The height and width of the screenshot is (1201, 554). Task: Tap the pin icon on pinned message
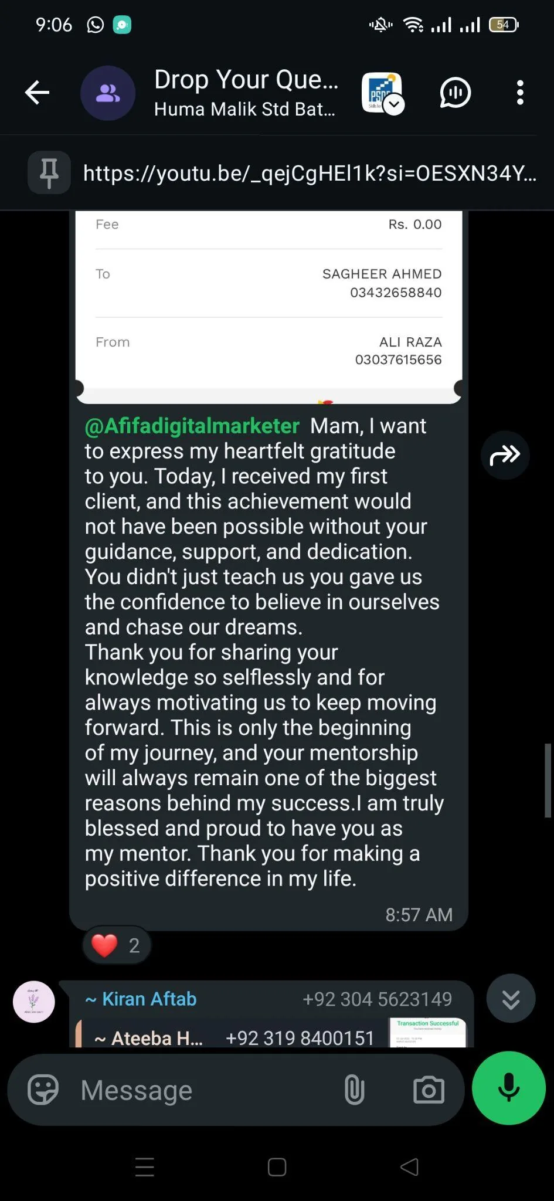[49, 173]
